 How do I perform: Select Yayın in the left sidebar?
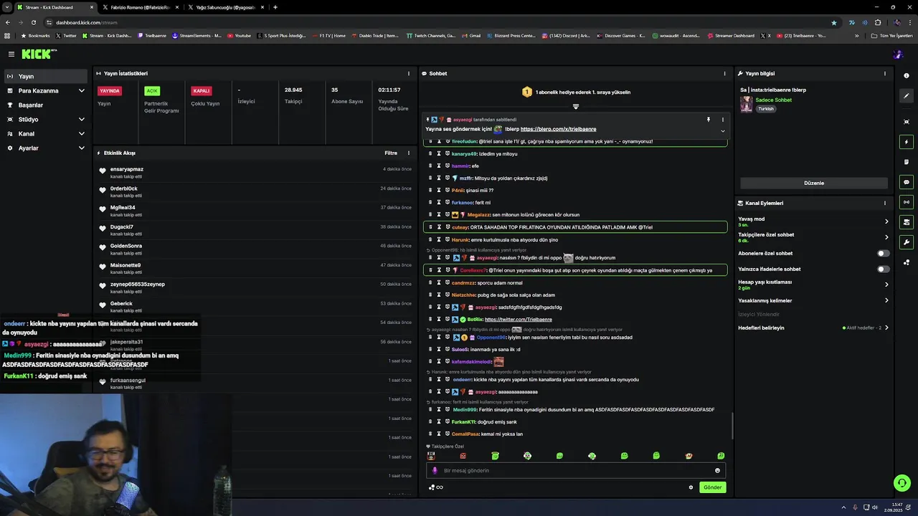[x=46, y=76]
